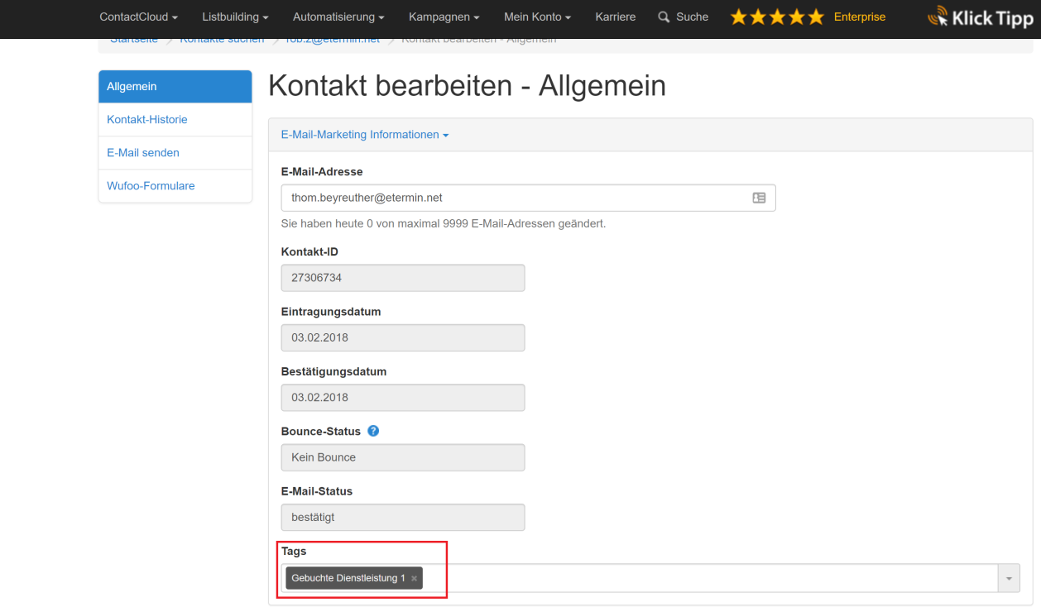Open the Automatisierung menu

pos(338,17)
